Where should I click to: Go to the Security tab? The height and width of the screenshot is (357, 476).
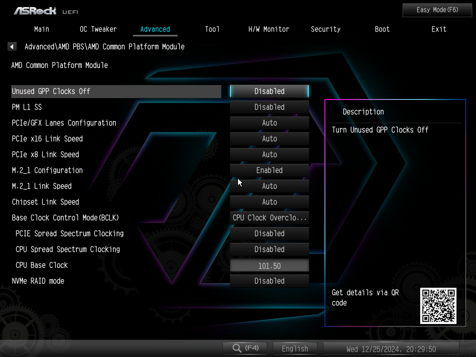coord(325,29)
